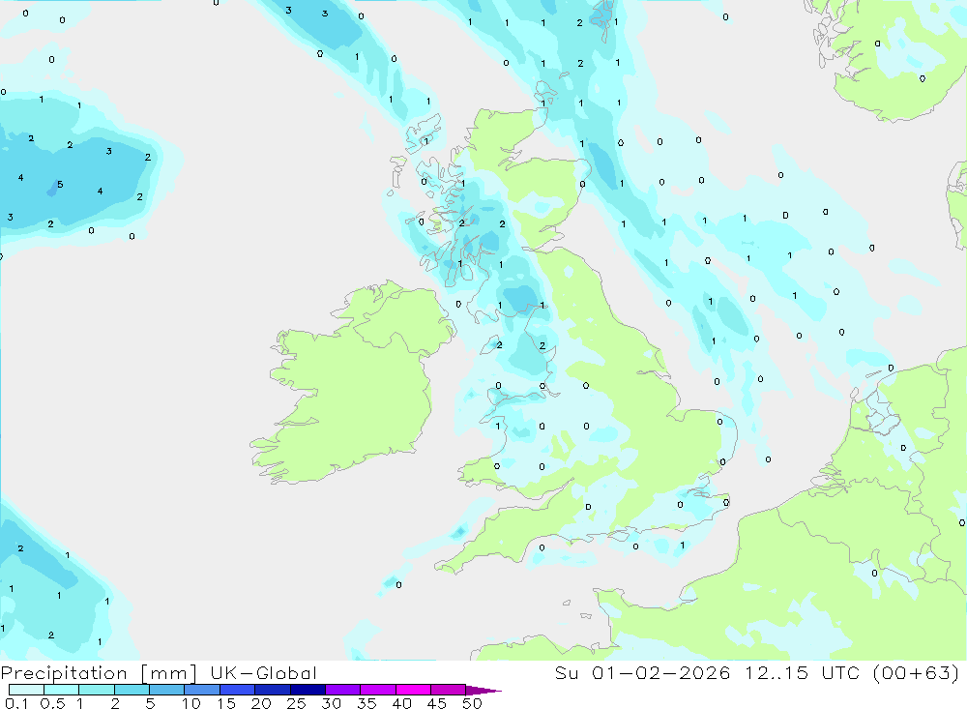
Task: Click the '25' legend scale label
Action: [296, 703]
